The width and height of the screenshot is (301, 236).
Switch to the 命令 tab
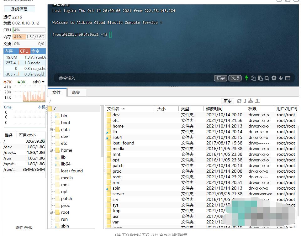click(x=76, y=92)
